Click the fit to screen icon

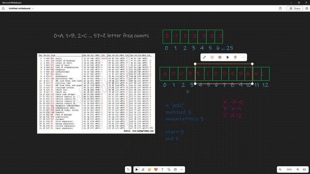click(304, 170)
